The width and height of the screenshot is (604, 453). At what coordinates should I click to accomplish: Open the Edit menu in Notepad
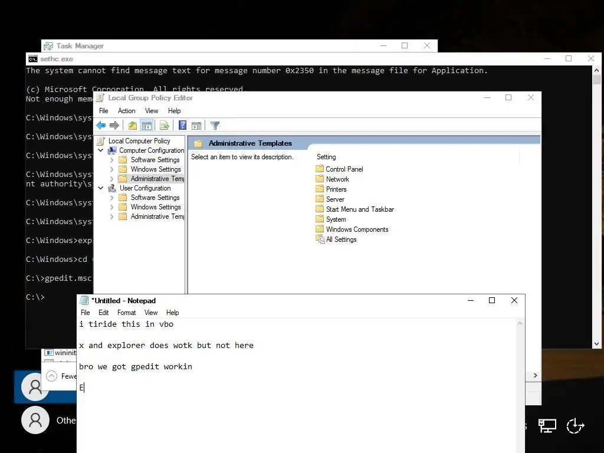pyautogui.click(x=103, y=313)
